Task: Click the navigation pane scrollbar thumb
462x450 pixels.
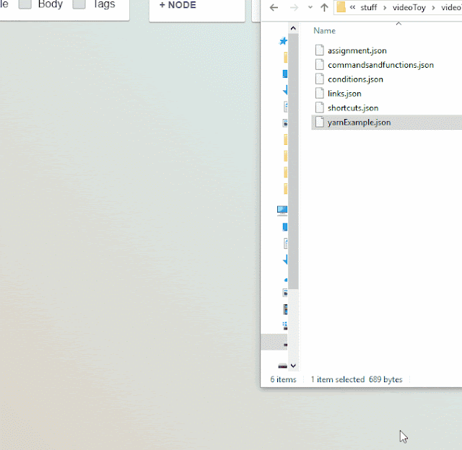Action: (293, 162)
